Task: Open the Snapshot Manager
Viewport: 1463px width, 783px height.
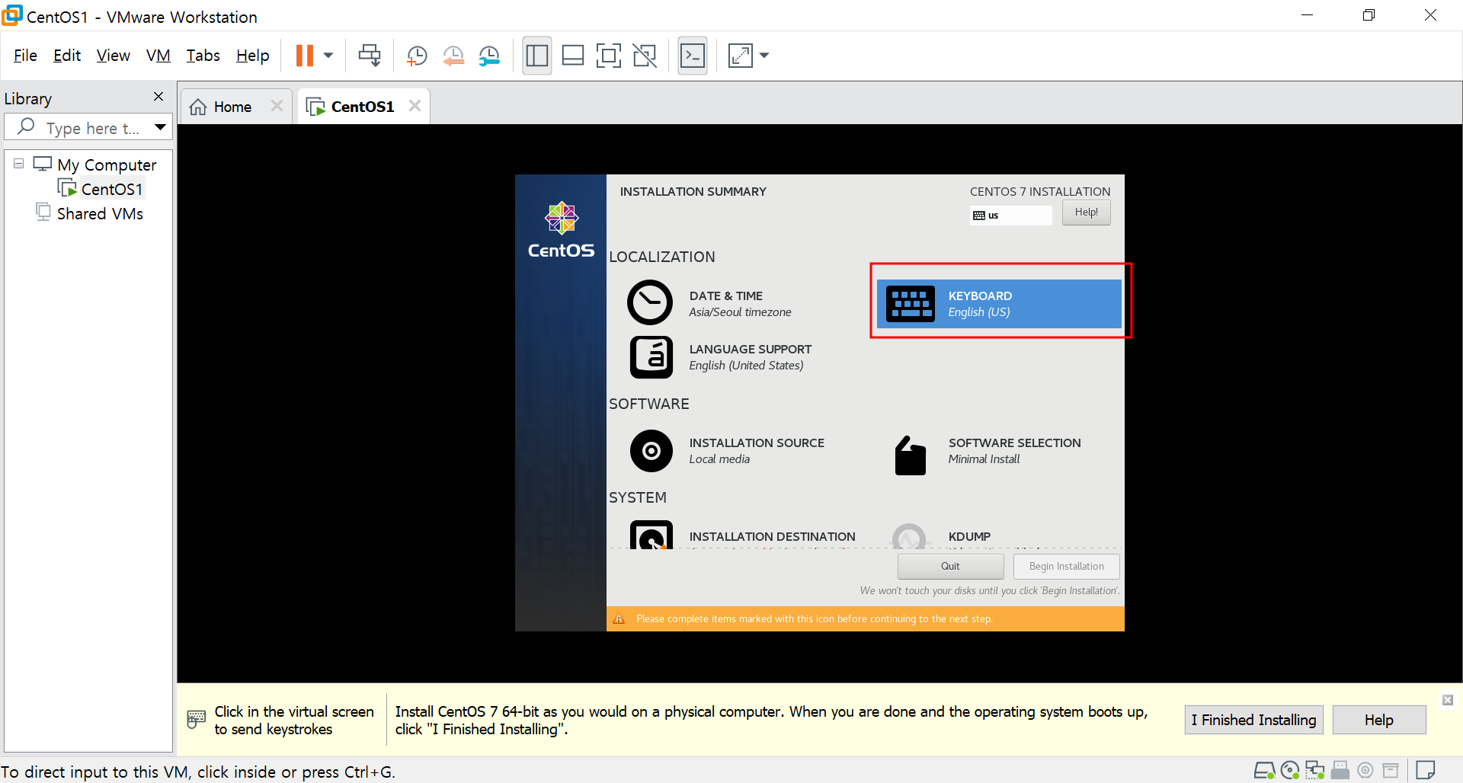Action: [490, 55]
